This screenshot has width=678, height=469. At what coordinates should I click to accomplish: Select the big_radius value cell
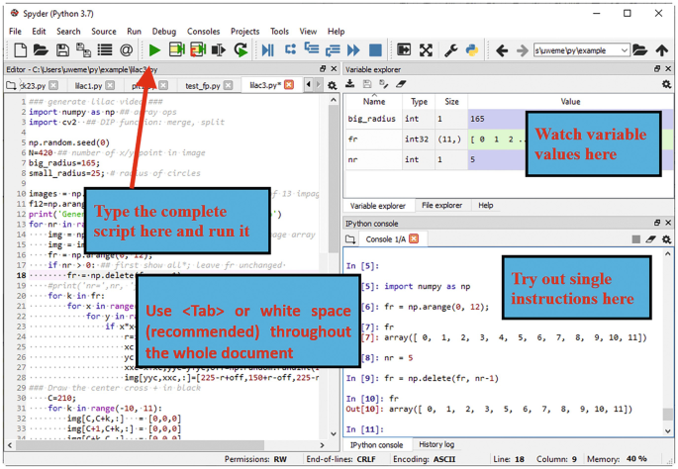click(569, 119)
